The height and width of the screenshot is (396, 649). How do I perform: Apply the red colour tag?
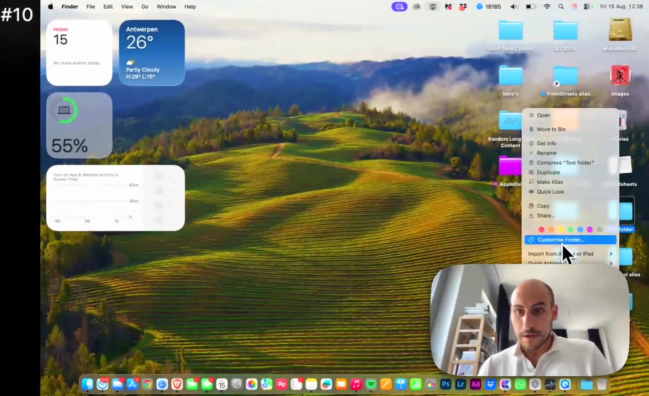[x=541, y=229]
